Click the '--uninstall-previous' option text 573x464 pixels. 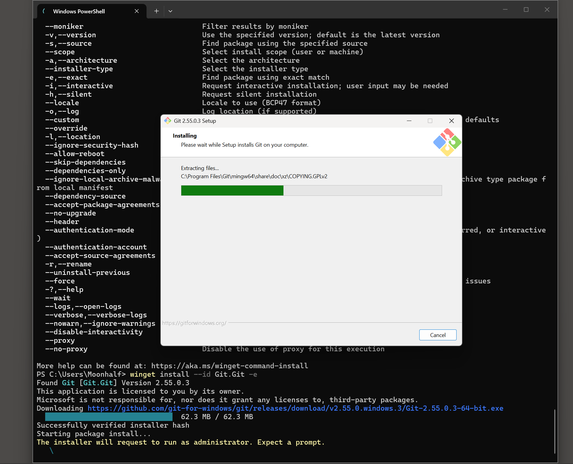click(x=88, y=272)
